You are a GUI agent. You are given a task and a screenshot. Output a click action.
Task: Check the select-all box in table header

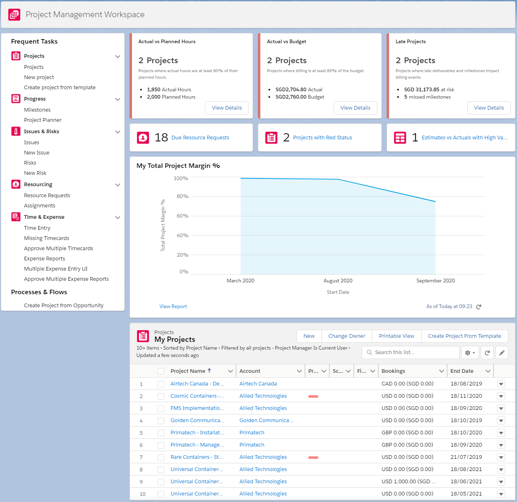point(161,371)
